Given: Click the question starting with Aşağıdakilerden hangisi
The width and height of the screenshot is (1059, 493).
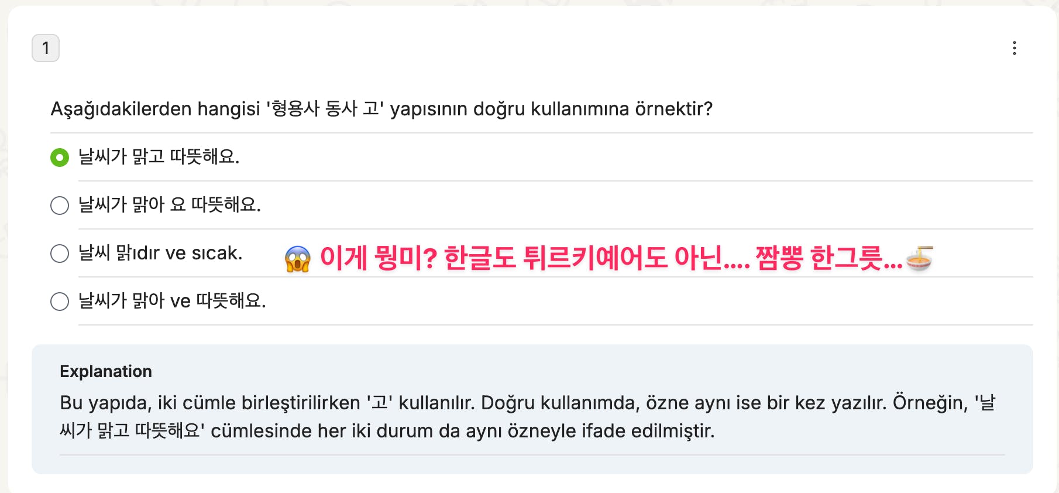Looking at the screenshot, I should [x=381, y=109].
